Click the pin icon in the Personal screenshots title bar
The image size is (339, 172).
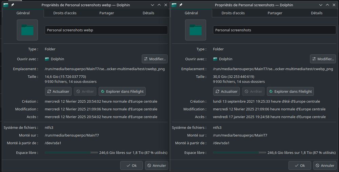tap(181, 5)
